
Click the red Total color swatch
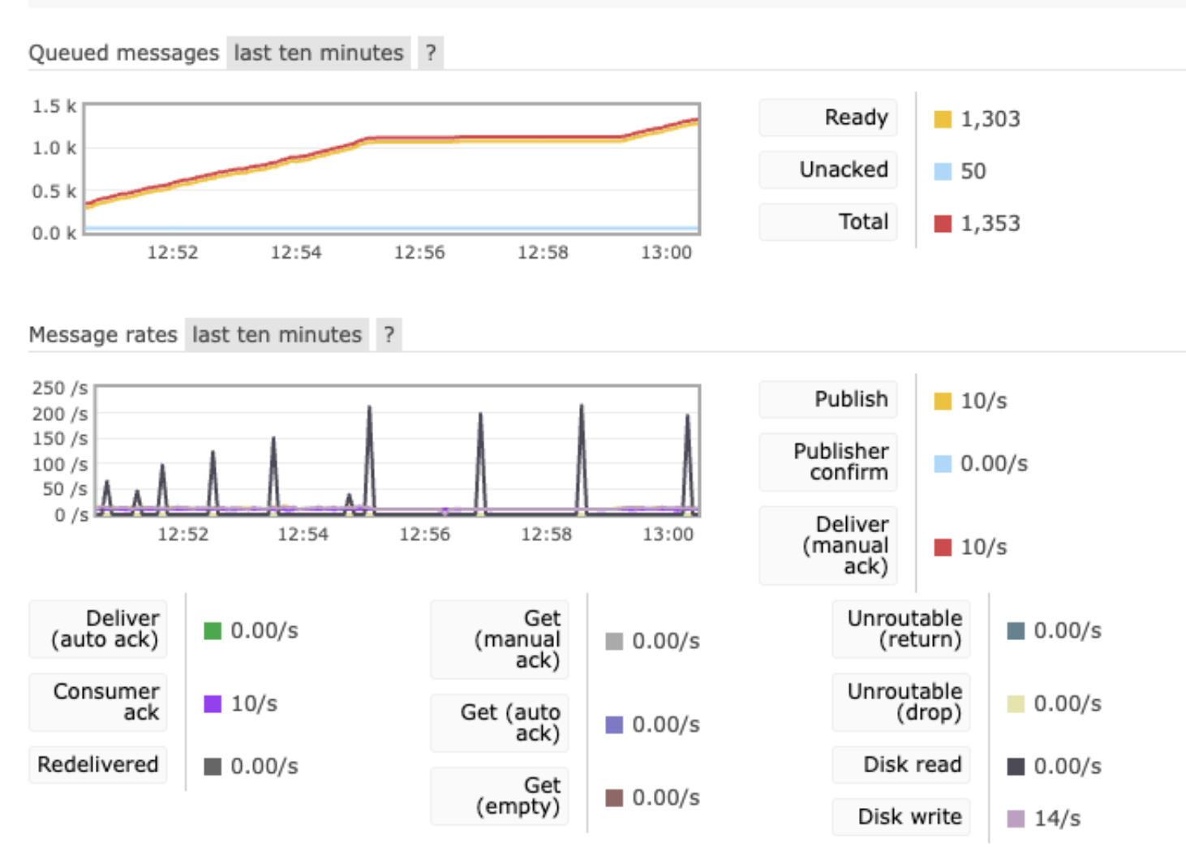coord(942,223)
